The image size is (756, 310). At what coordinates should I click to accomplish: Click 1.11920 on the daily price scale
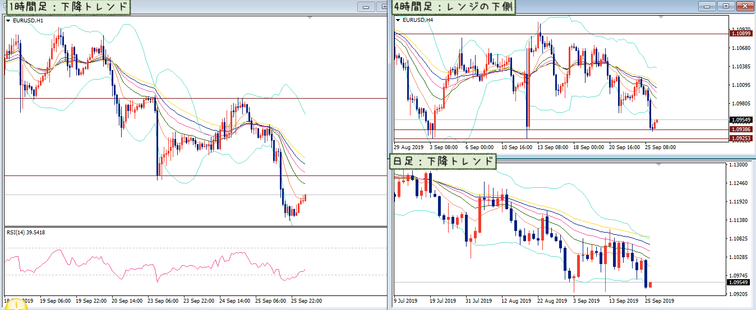pyautogui.click(x=738, y=202)
